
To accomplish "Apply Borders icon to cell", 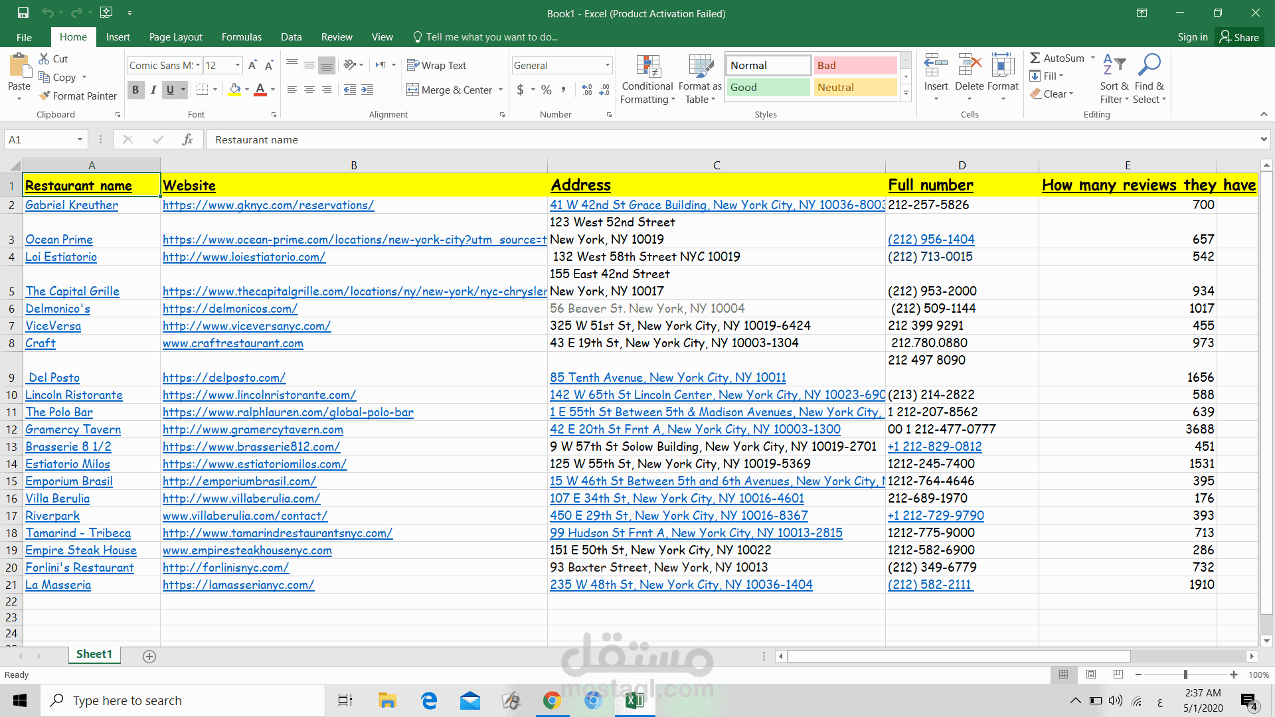I will (203, 89).
